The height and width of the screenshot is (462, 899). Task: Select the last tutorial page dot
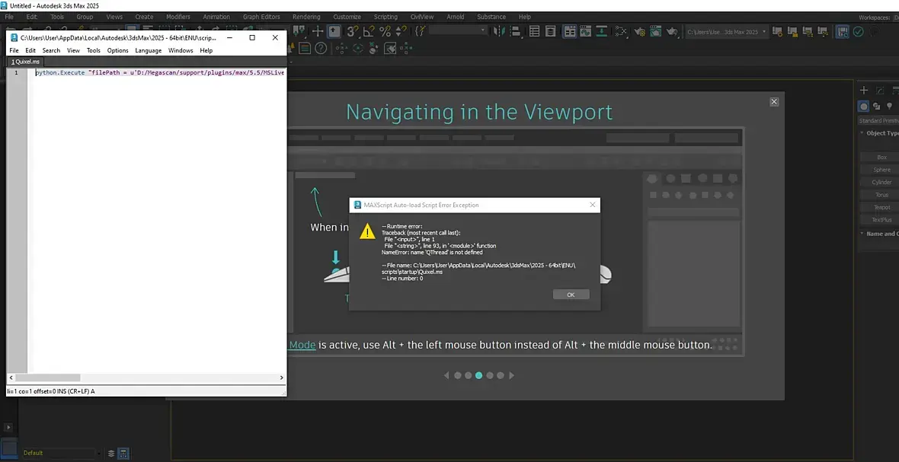501,375
